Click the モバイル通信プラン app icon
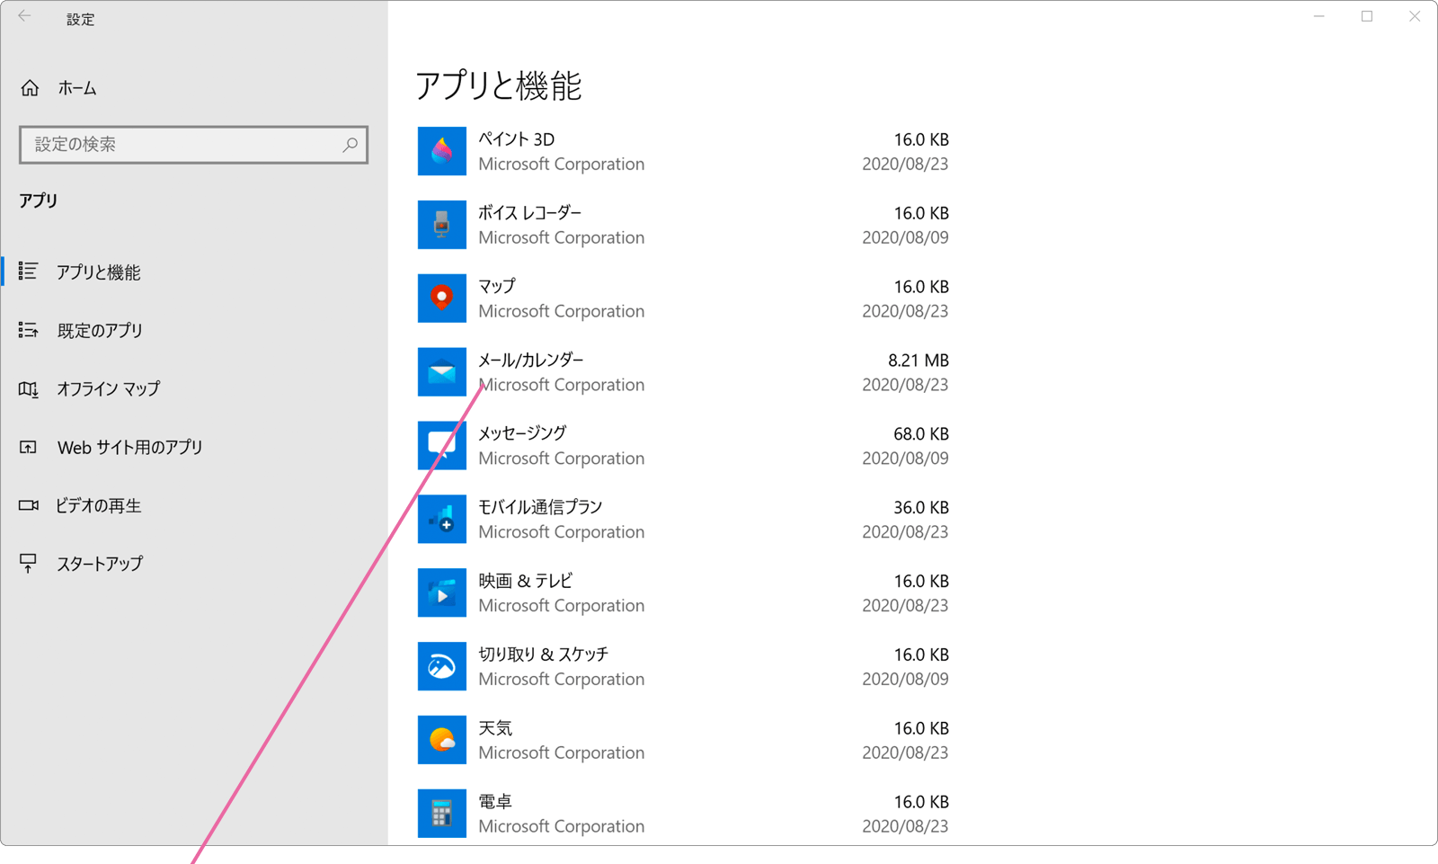 pos(441,520)
